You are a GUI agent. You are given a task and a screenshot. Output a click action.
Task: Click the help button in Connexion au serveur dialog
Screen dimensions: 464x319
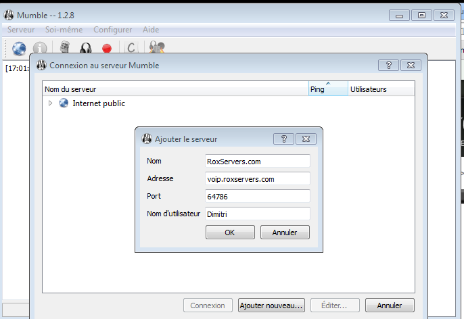(x=388, y=65)
